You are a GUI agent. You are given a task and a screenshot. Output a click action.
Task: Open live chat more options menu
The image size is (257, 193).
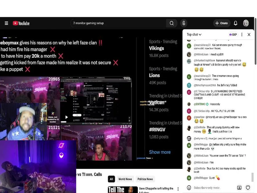242,35
